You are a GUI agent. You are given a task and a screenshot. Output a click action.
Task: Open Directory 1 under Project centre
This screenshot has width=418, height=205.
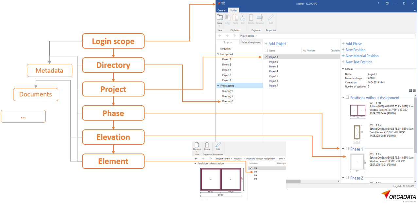[228, 91]
